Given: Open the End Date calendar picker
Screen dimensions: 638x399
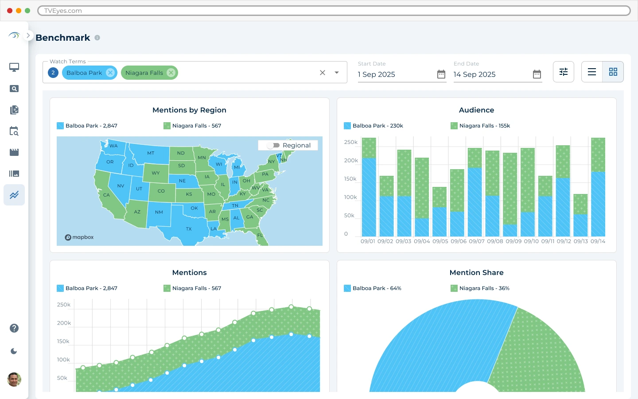Looking at the screenshot, I should click(537, 74).
